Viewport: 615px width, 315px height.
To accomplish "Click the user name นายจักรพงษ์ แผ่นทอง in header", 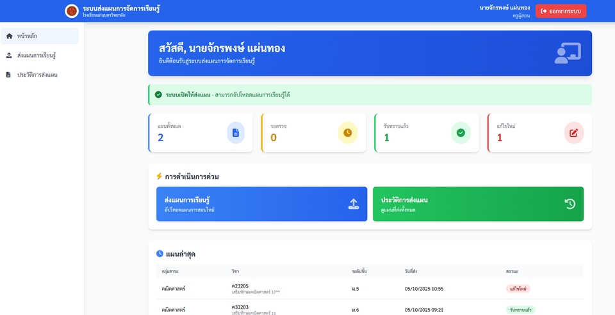I will coord(504,8).
